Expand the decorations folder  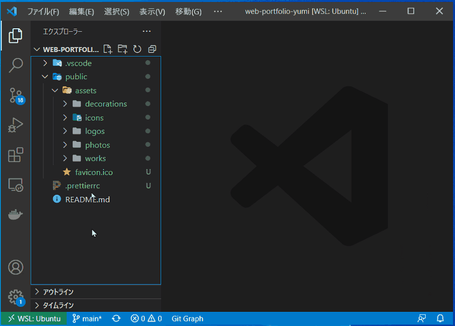coord(65,104)
